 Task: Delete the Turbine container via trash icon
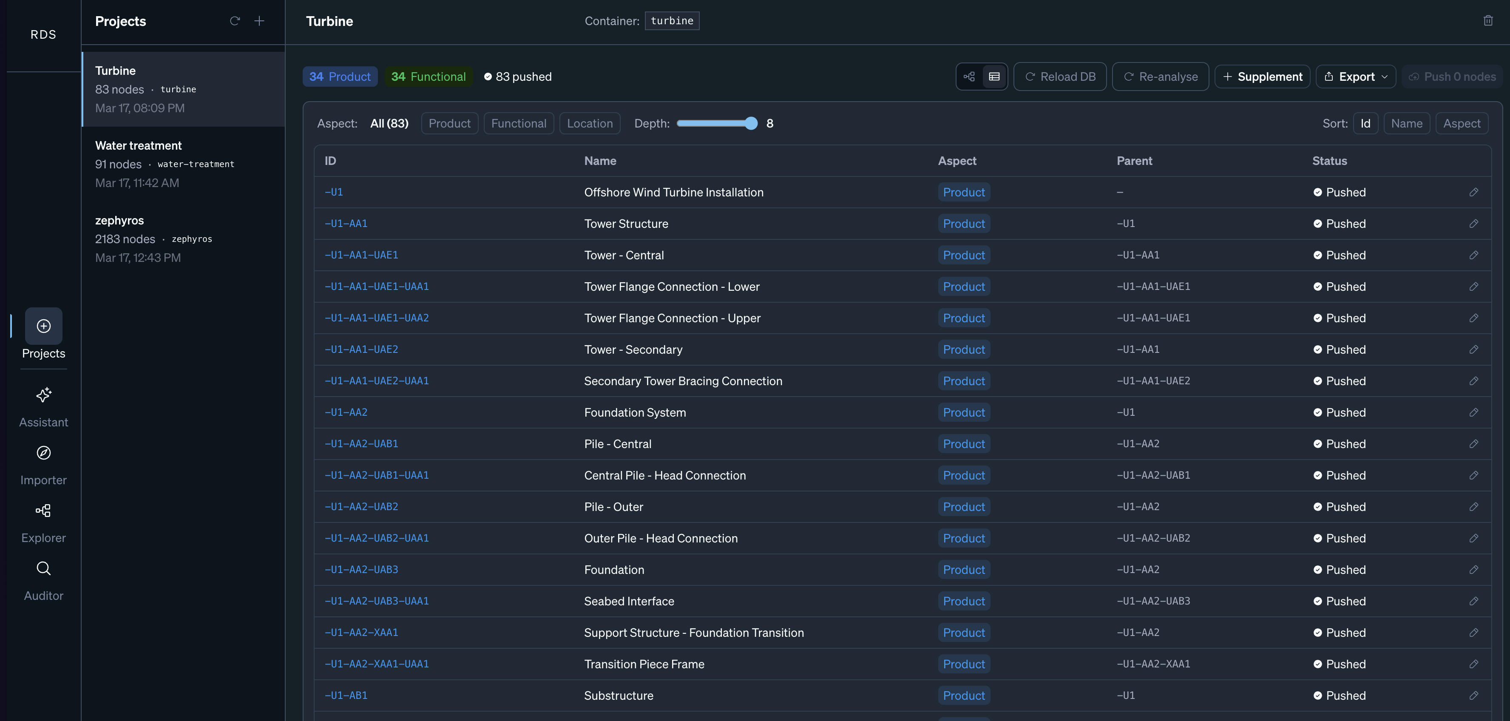1488,20
